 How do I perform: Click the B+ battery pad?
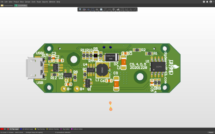click(x=77, y=89)
